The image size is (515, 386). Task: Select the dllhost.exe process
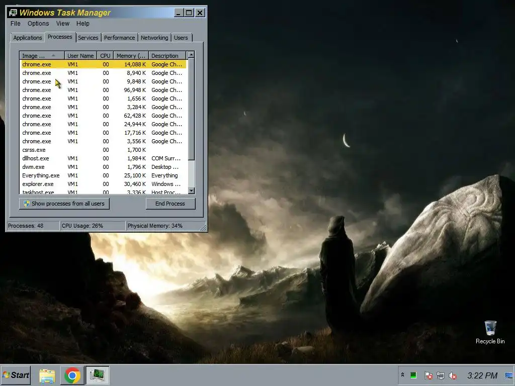pos(104,158)
